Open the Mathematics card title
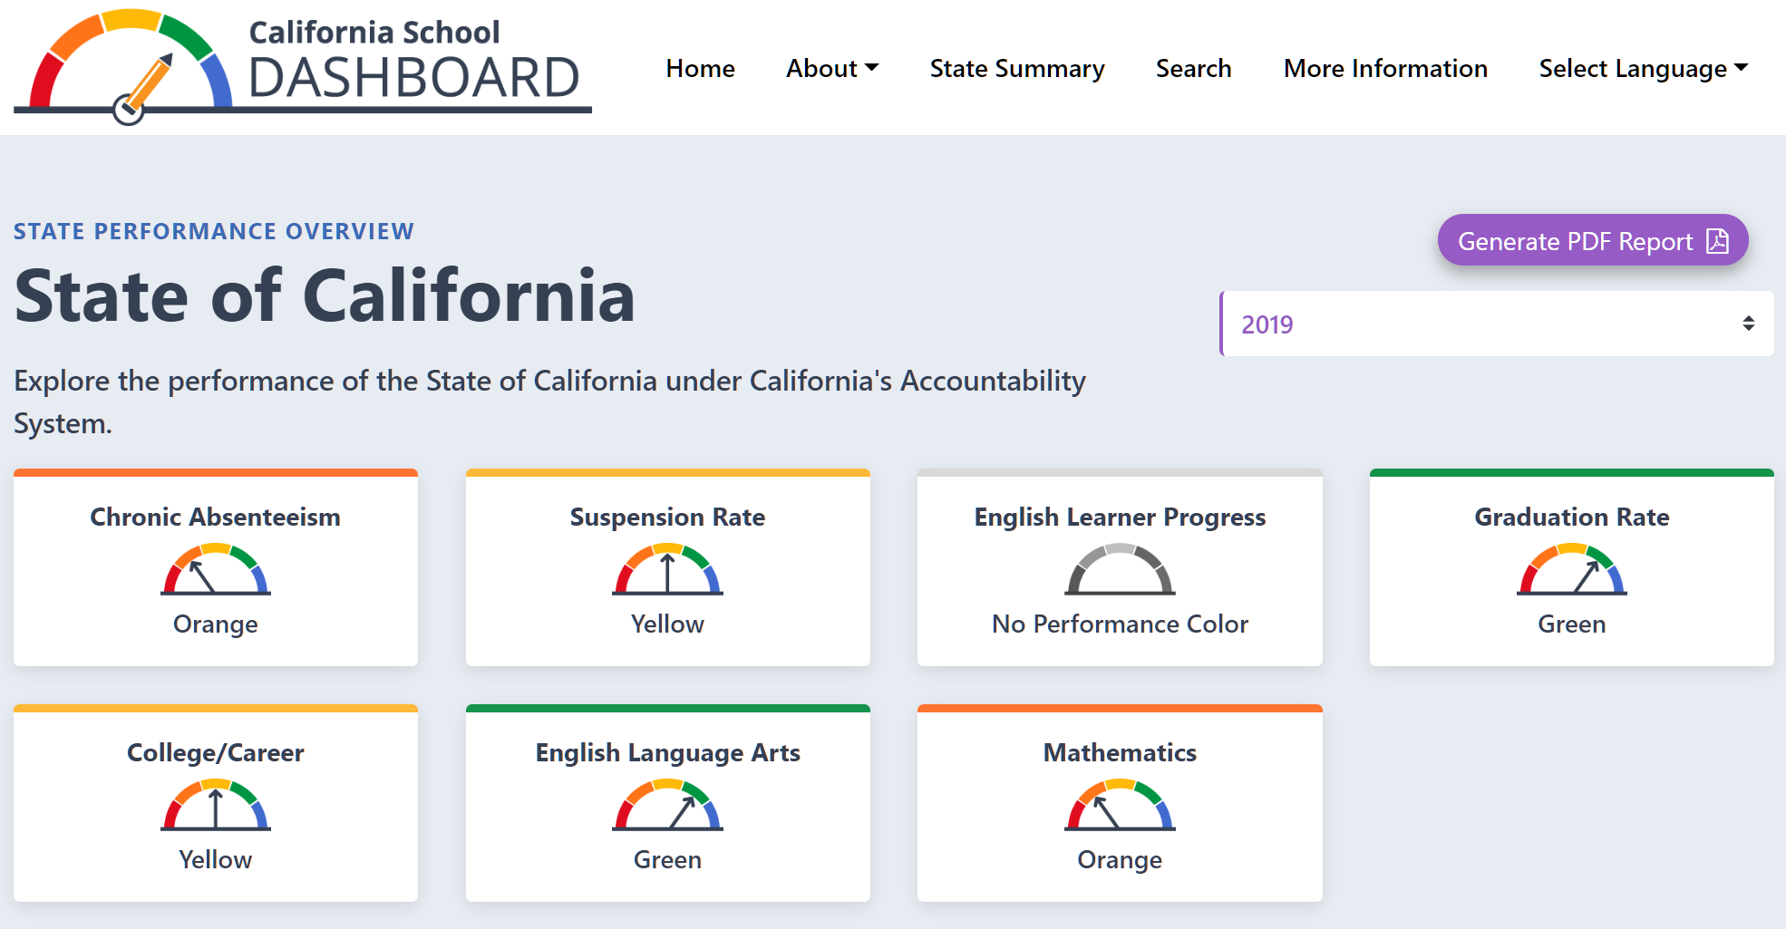This screenshot has width=1786, height=929. tap(1120, 752)
